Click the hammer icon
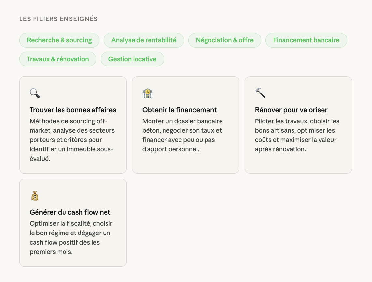This screenshot has height=282, width=372. click(x=260, y=93)
